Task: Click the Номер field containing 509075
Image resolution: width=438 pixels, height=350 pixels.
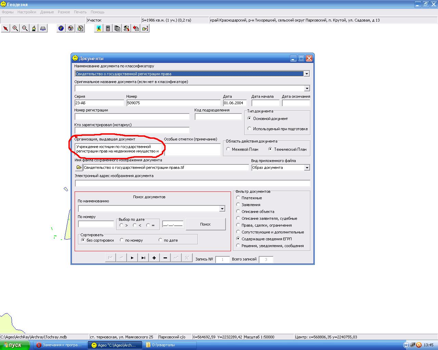Action: tap(174, 103)
